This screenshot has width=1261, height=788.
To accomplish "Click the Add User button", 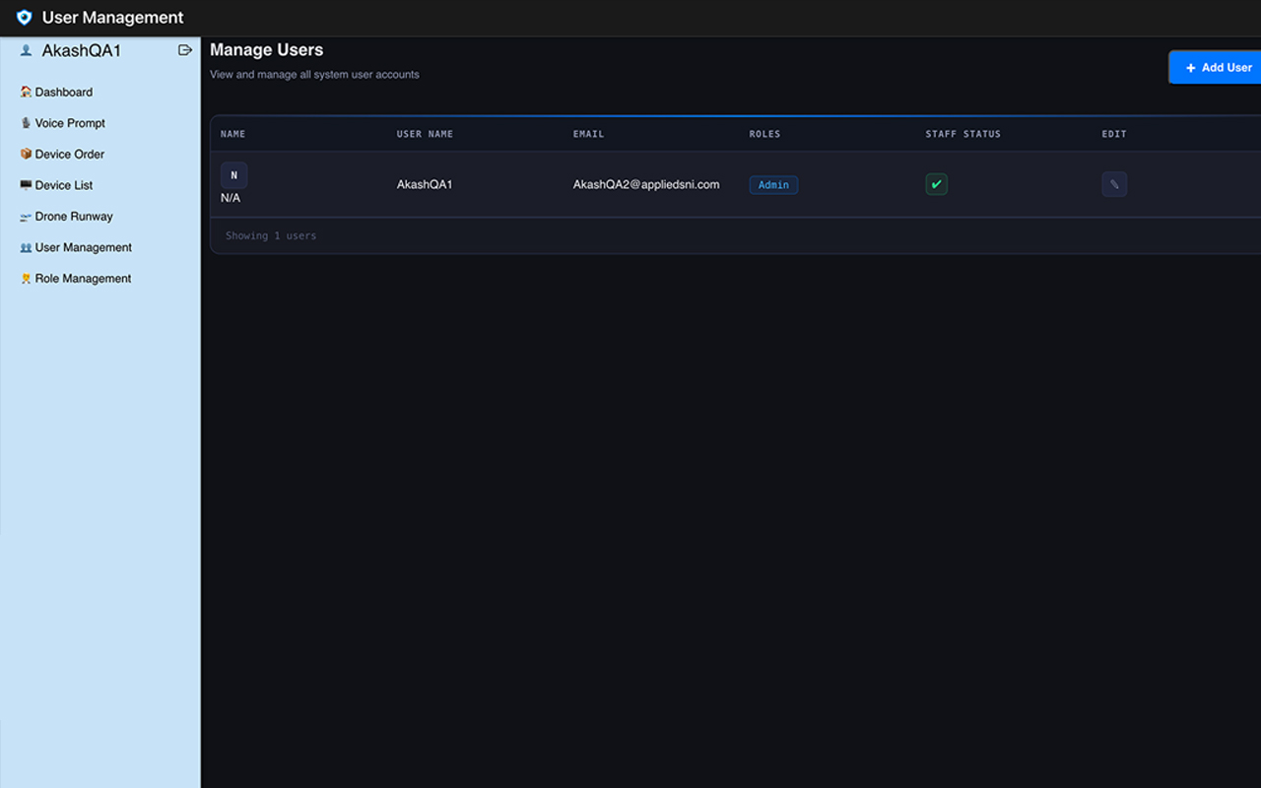I will (1215, 67).
